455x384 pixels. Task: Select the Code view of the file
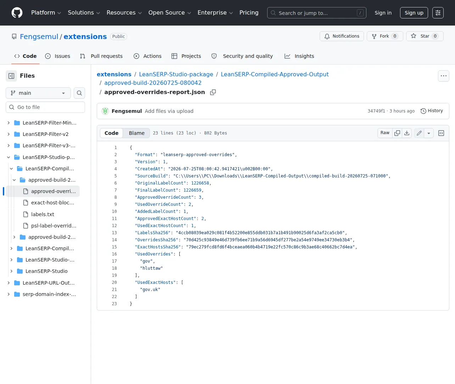coord(112,133)
